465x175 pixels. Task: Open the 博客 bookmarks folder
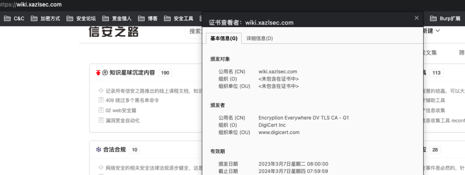click(148, 18)
